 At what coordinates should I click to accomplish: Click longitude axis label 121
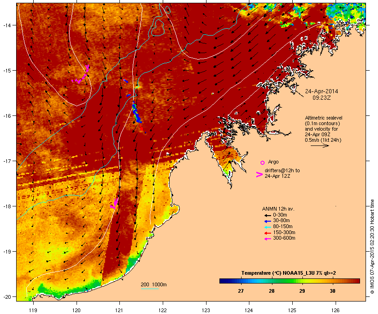point(119,310)
